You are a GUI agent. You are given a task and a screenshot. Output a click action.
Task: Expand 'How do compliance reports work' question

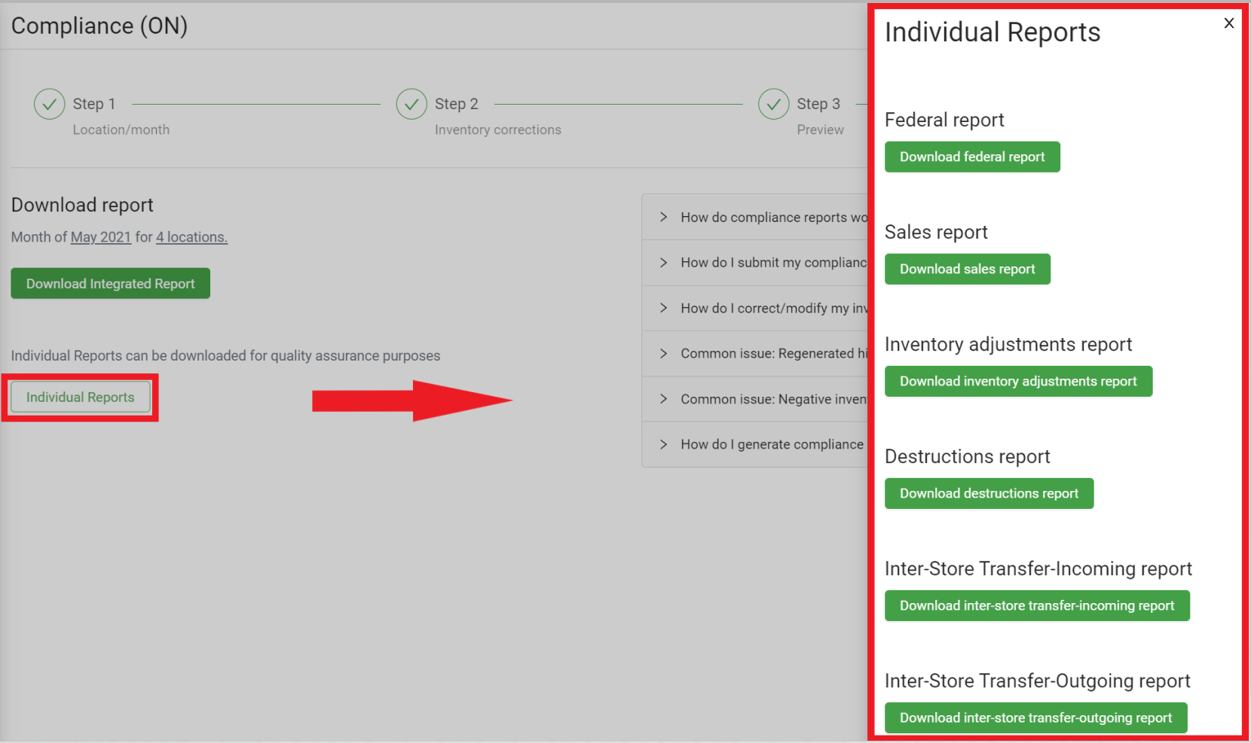tap(761, 218)
